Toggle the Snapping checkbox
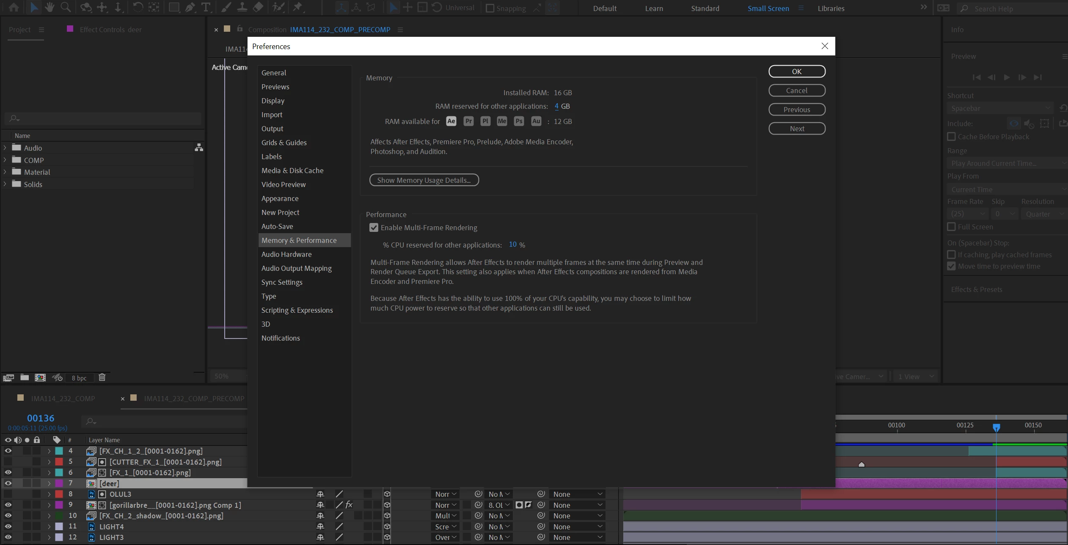 490,8
